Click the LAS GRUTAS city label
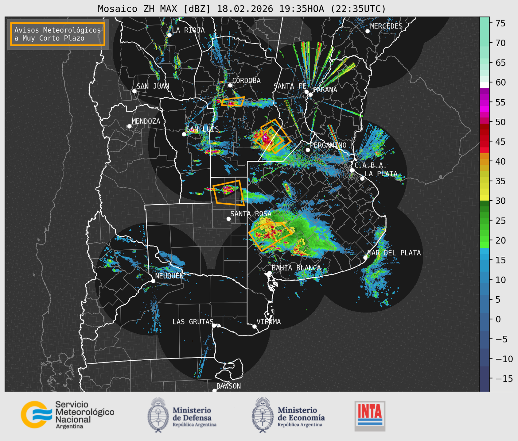This screenshot has height=441, width=518. coord(193,322)
